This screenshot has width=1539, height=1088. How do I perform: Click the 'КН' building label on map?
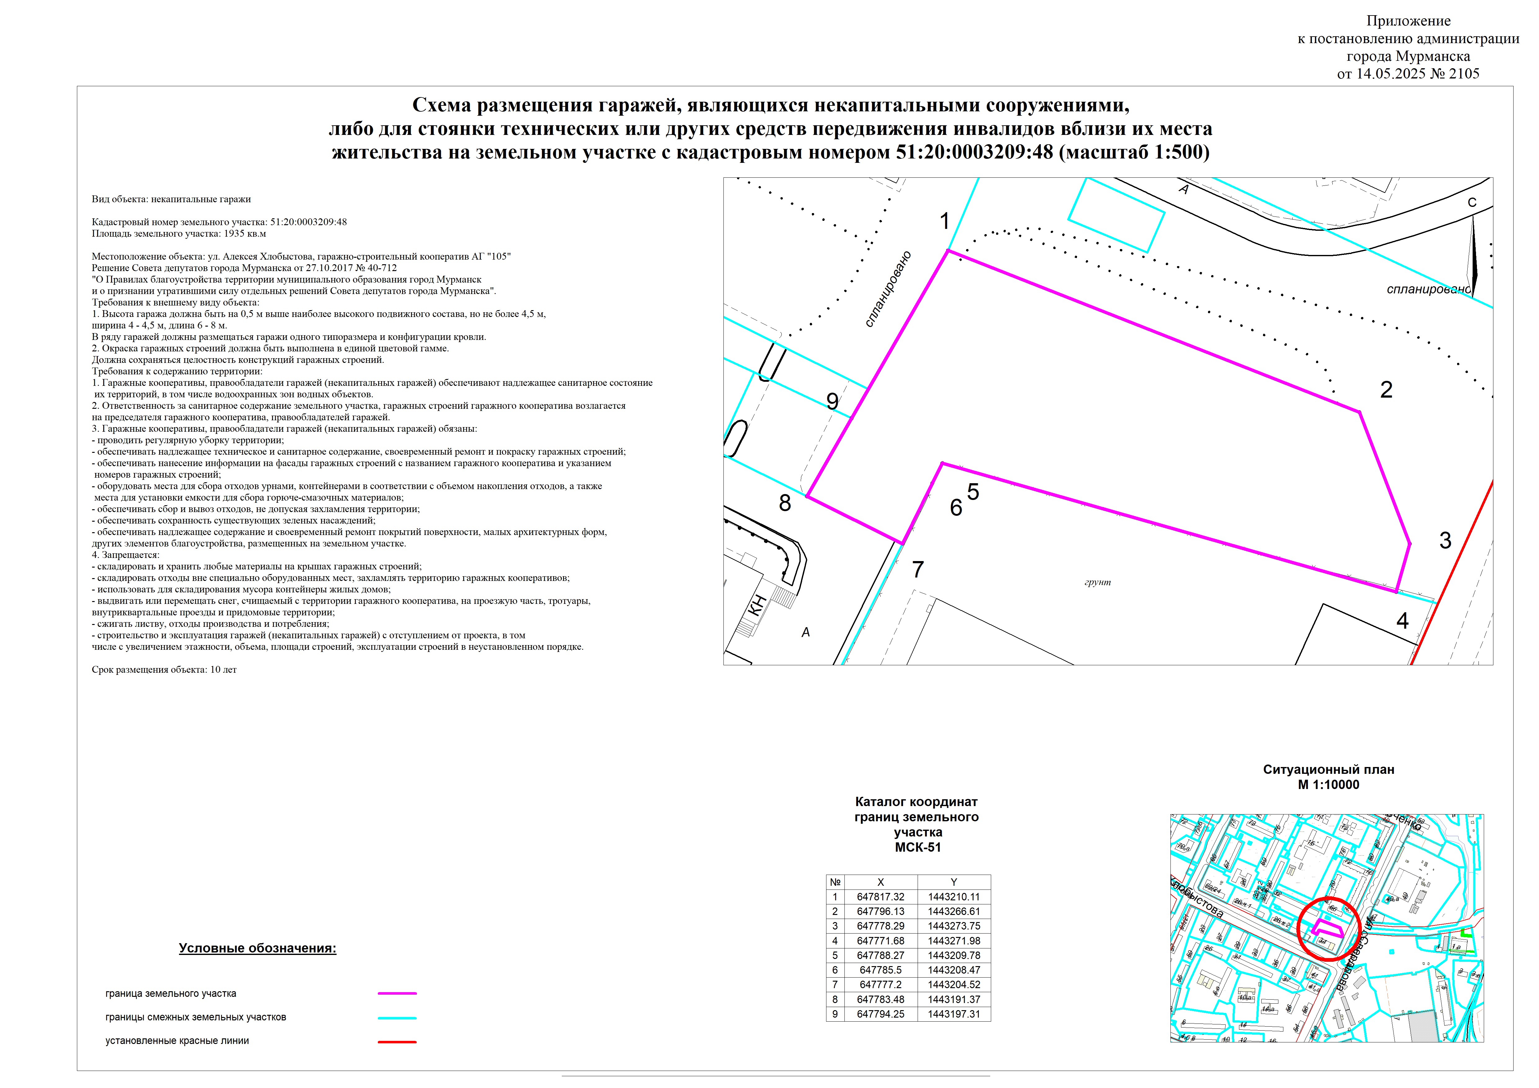[x=758, y=606]
